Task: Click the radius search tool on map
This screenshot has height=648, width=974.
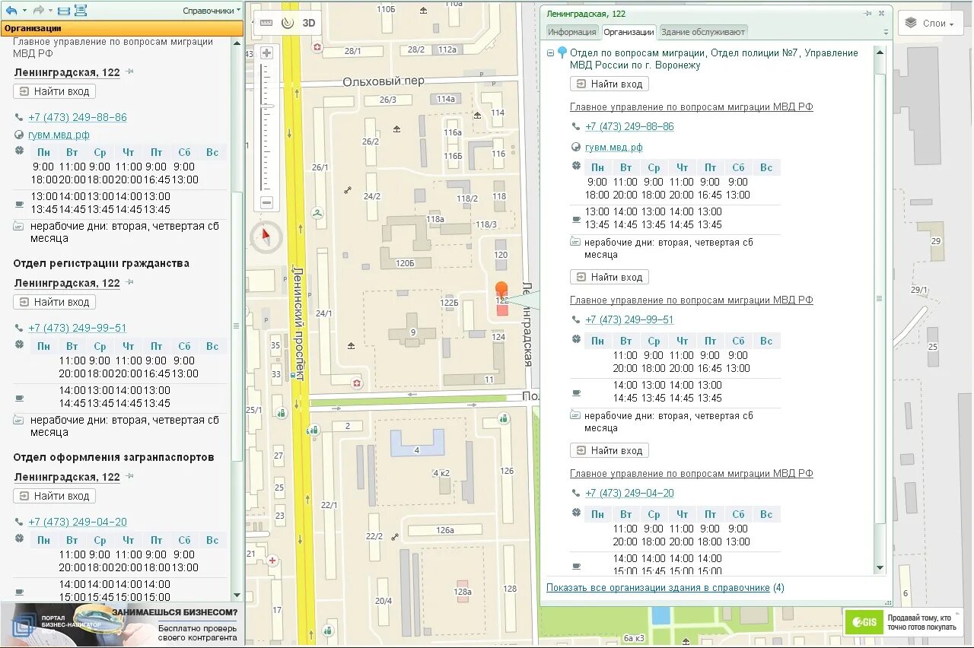Action: point(287,23)
